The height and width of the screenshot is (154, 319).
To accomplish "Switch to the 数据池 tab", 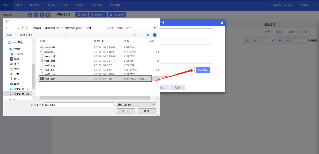I will 80,5.
